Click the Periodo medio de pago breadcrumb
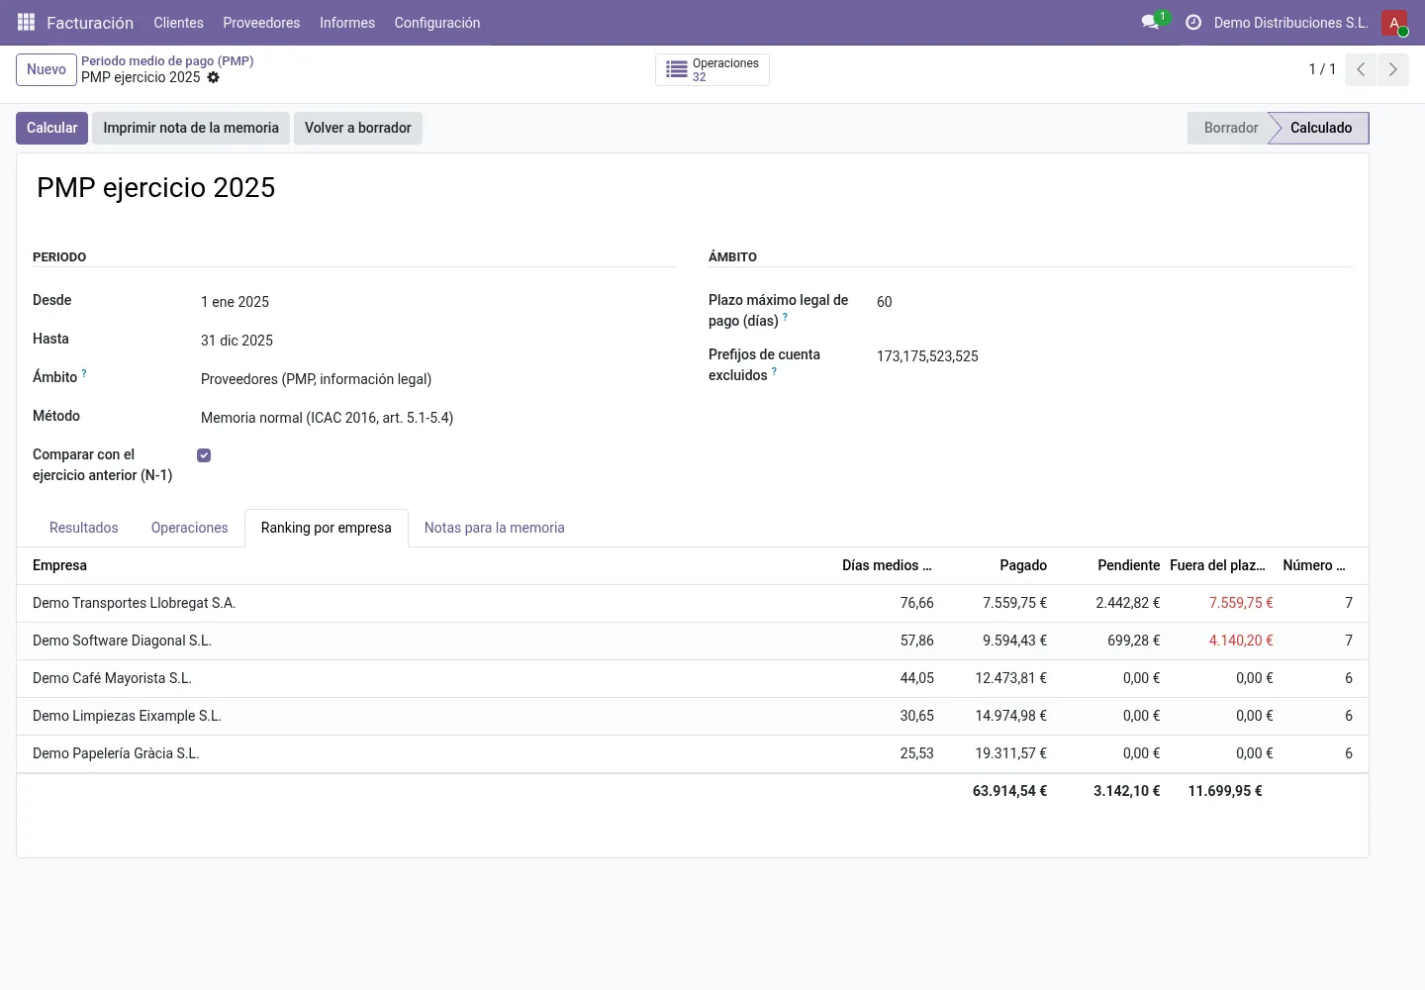 click(167, 60)
